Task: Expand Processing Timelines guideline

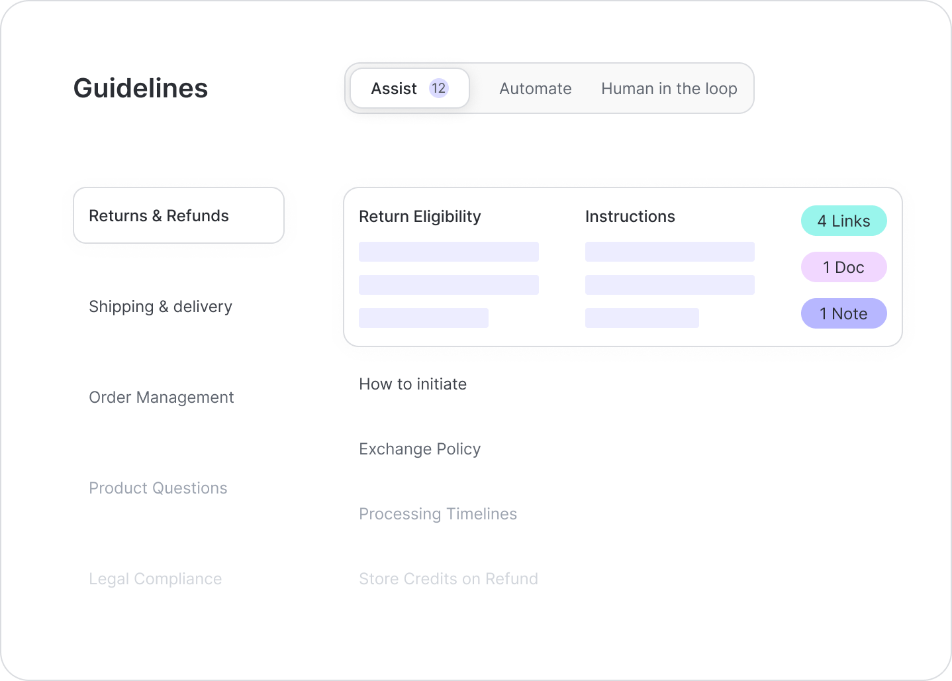Action: point(438,514)
